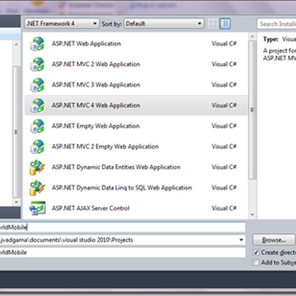Click the left tree pane scroll down arrow
This screenshot has height=296, width=296.
click(x=16, y=202)
